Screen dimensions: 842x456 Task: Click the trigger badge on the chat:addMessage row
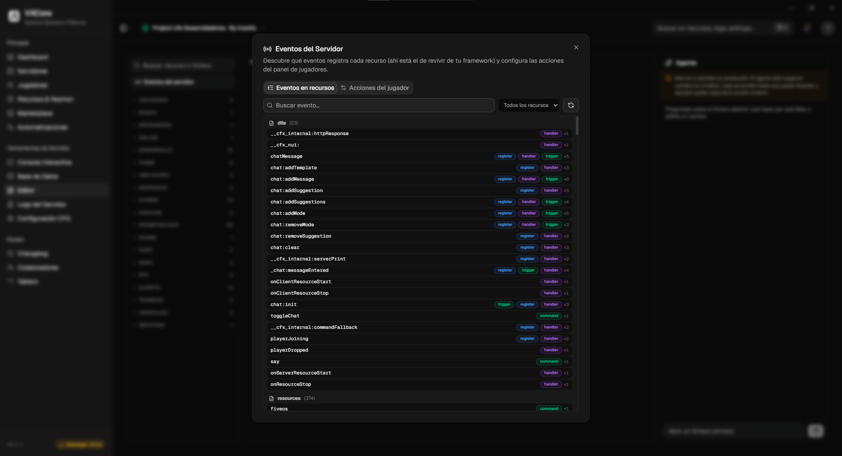point(552,179)
